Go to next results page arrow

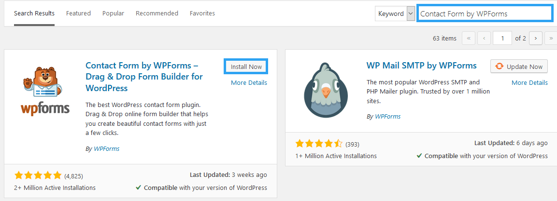click(535, 38)
